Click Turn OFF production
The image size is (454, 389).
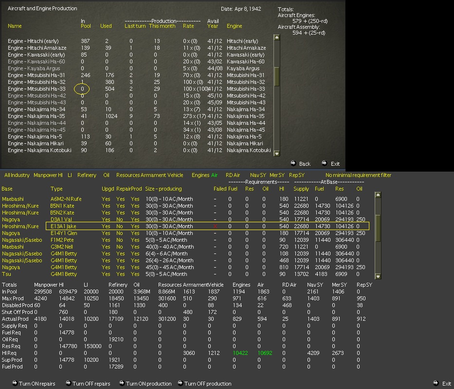(x=208, y=384)
